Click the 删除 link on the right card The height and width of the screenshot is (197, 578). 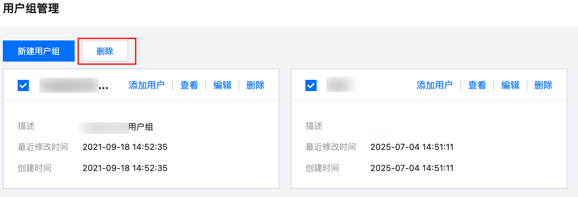coord(543,85)
